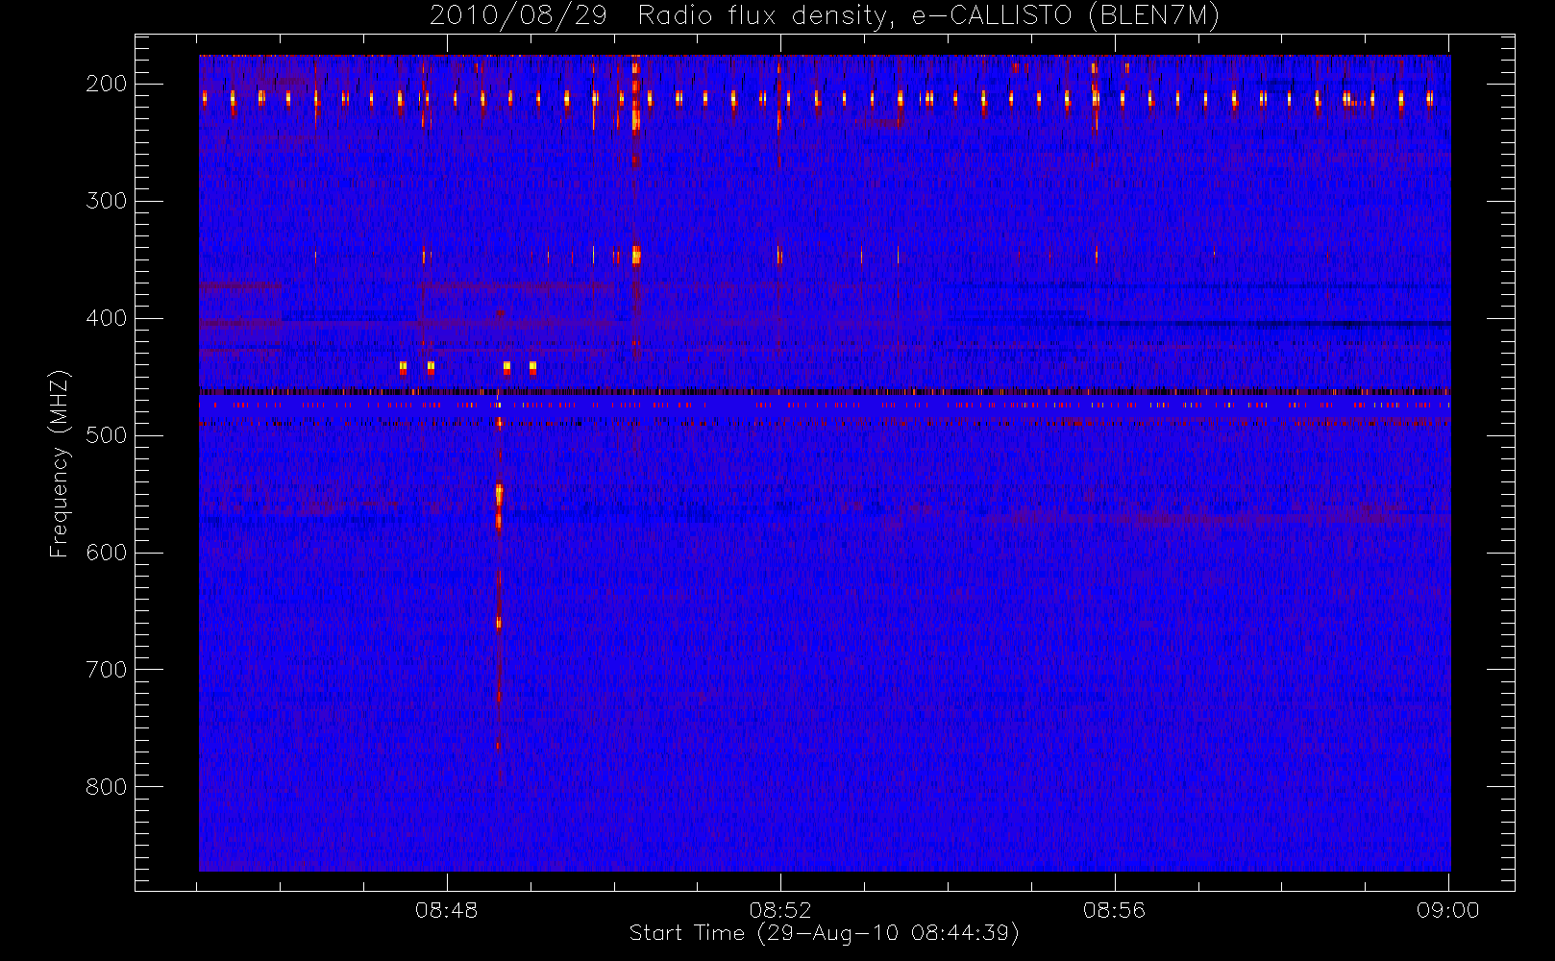Click the 'Start Time (29-Aug-10 08:44:39)' label

pyautogui.click(x=824, y=933)
